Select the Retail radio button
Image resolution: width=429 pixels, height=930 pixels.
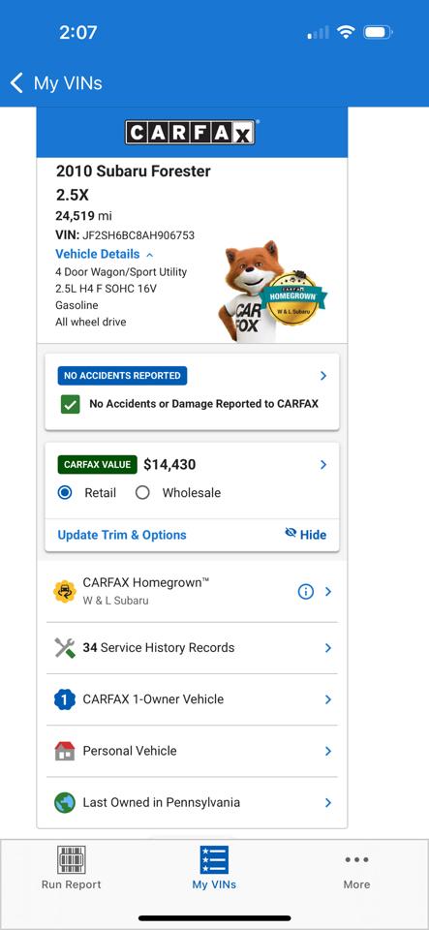pos(65,493)
